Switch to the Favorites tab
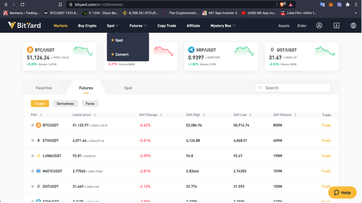This screenshot has height=203, width=362. tap(44, 88)
